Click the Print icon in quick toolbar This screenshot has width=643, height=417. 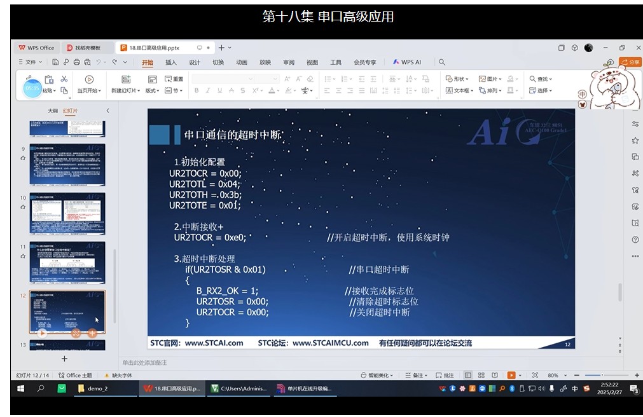click(77, 62)
